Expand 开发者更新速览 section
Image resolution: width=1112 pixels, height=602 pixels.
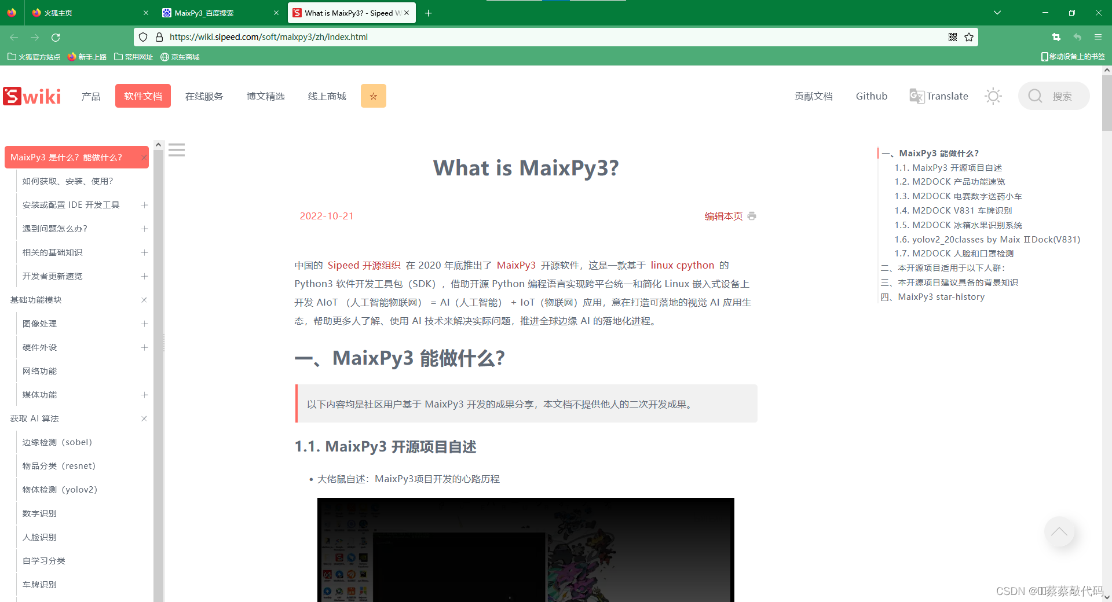pos(145,276)
